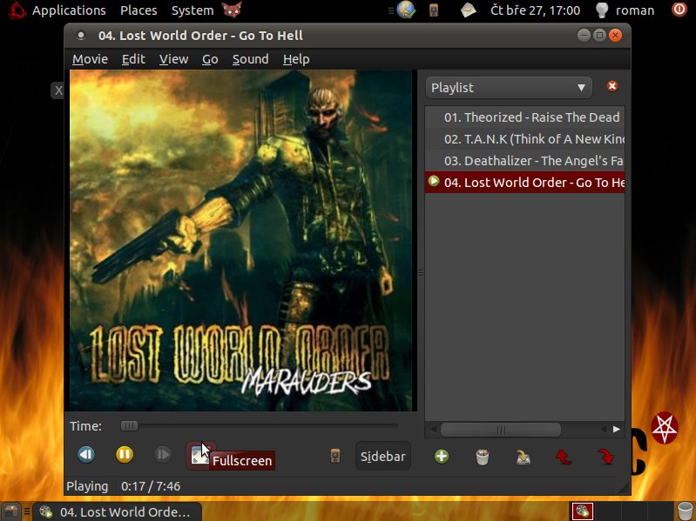
Task: Pause playback with the yellow pause button
Action: click(x=125, y=455)
